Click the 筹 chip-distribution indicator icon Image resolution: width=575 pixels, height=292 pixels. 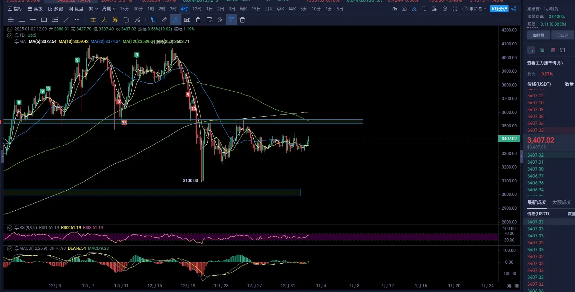click(x=115, y=20)
